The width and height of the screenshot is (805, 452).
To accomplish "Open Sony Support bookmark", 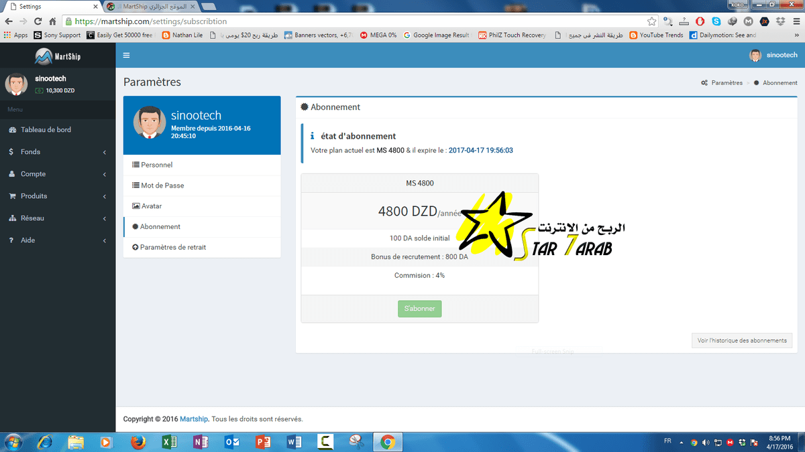I will coord(57,35).
